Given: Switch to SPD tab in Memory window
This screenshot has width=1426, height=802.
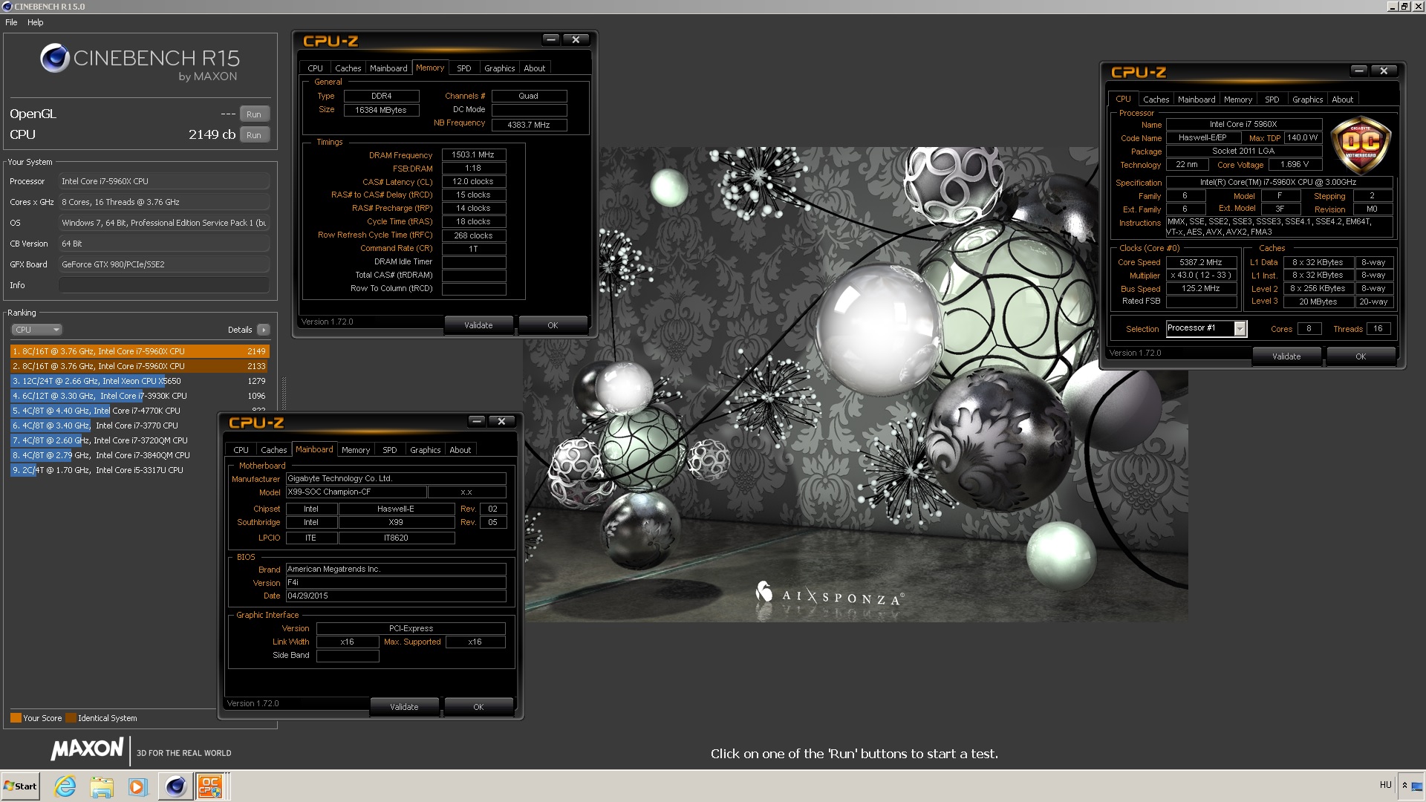Looking at the screenshot, I should click(x=463, y=68).
